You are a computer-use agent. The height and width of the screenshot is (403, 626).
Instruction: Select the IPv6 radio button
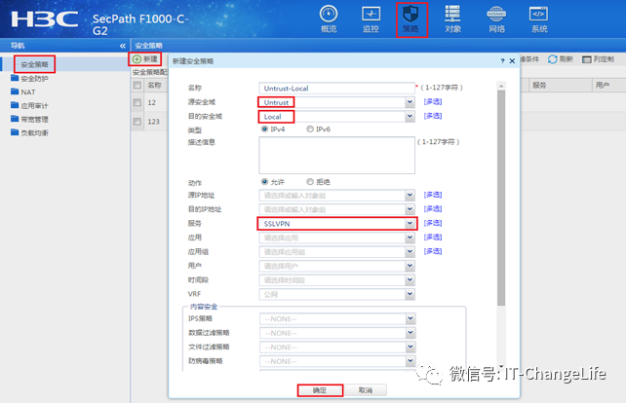pyautogui.click(x=310, y=129)
